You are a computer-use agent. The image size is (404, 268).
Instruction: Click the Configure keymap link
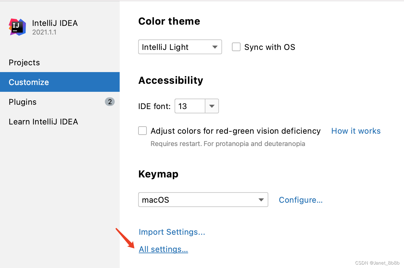click(x=301, y=200)
